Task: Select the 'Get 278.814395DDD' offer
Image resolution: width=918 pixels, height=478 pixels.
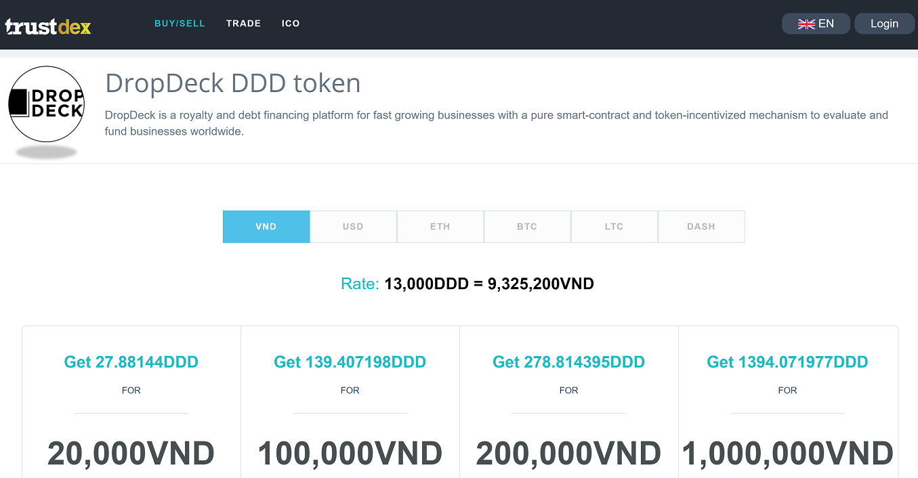Action: tap(569, 362)
